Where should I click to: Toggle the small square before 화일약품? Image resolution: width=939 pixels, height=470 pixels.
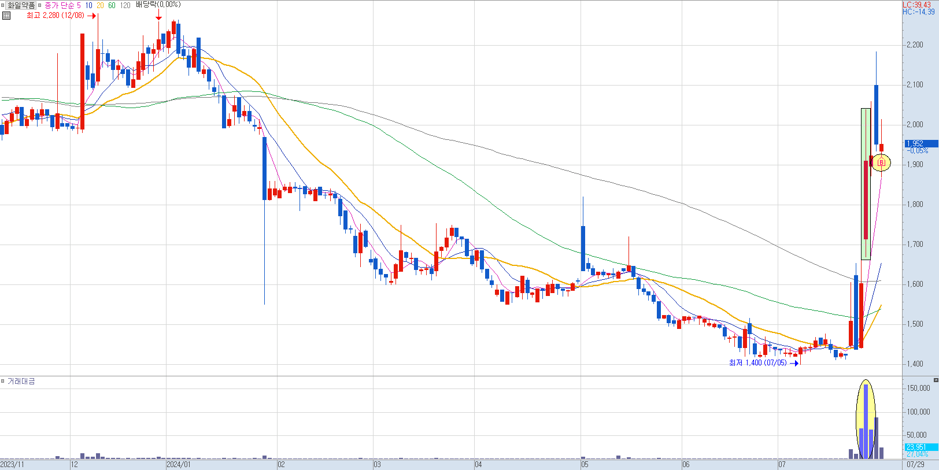point(3,5)
